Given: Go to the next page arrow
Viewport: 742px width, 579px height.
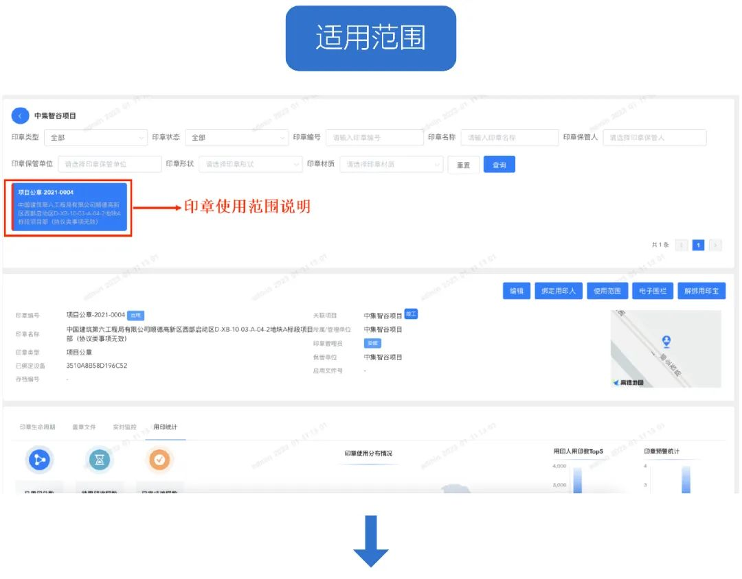Looking at the screenshot, I should click(715, 245).
